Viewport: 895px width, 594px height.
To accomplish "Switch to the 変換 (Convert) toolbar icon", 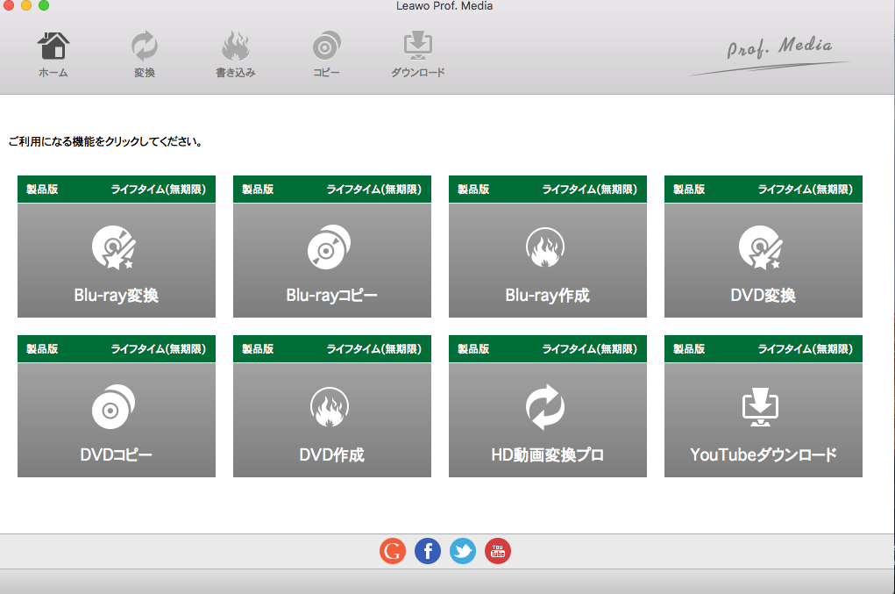I will [144, 54].
